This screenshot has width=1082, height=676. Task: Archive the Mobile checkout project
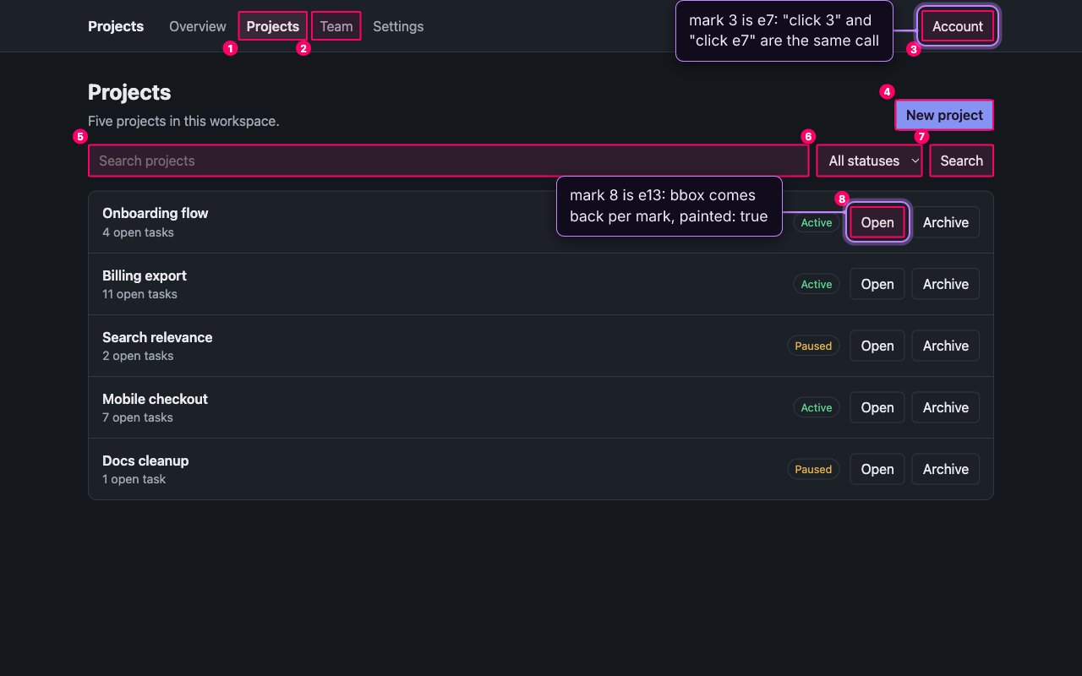tap(946, 407)
